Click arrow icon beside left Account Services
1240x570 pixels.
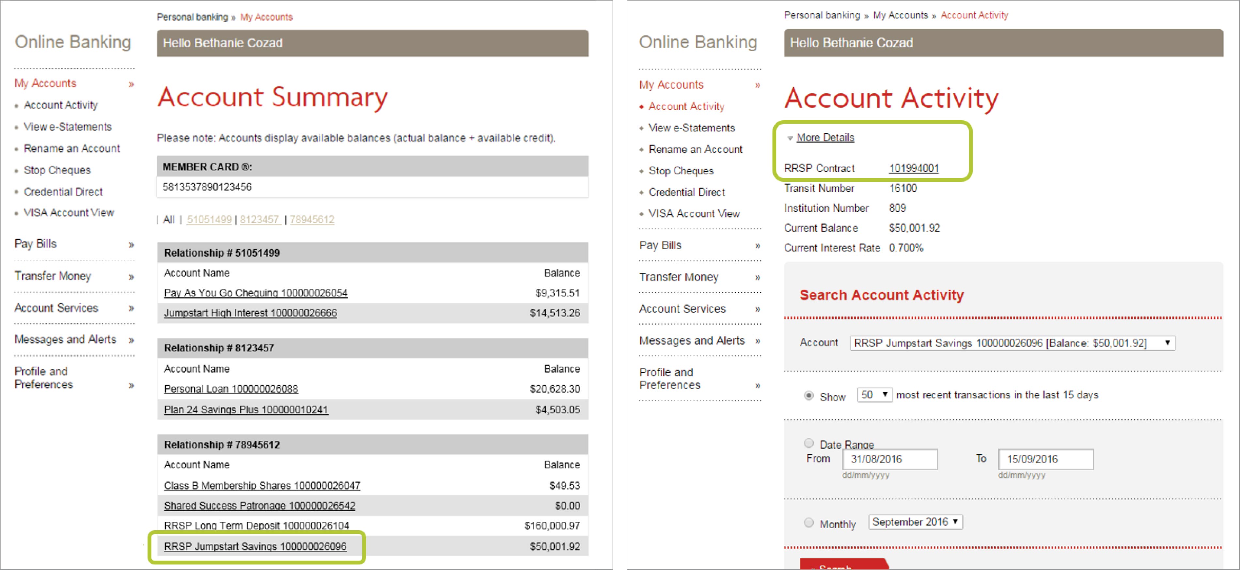(x=131, y=308)
